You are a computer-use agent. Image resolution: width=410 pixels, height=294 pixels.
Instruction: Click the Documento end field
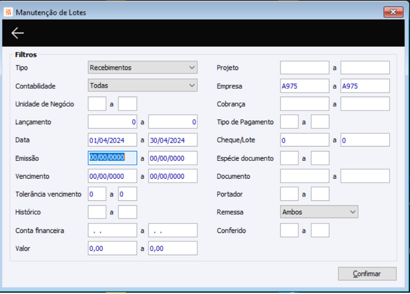[x=365, y=176]
